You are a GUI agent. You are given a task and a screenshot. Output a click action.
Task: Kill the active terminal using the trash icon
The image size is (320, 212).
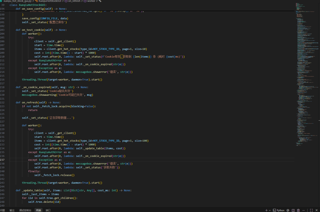coord(298,210)
